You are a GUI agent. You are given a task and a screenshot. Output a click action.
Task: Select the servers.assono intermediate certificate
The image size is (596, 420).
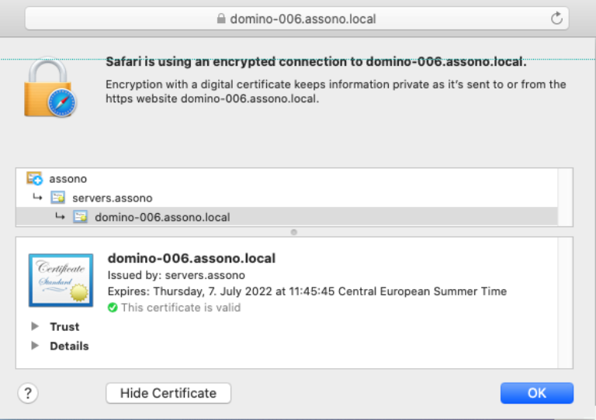click(x=286, y=198)
